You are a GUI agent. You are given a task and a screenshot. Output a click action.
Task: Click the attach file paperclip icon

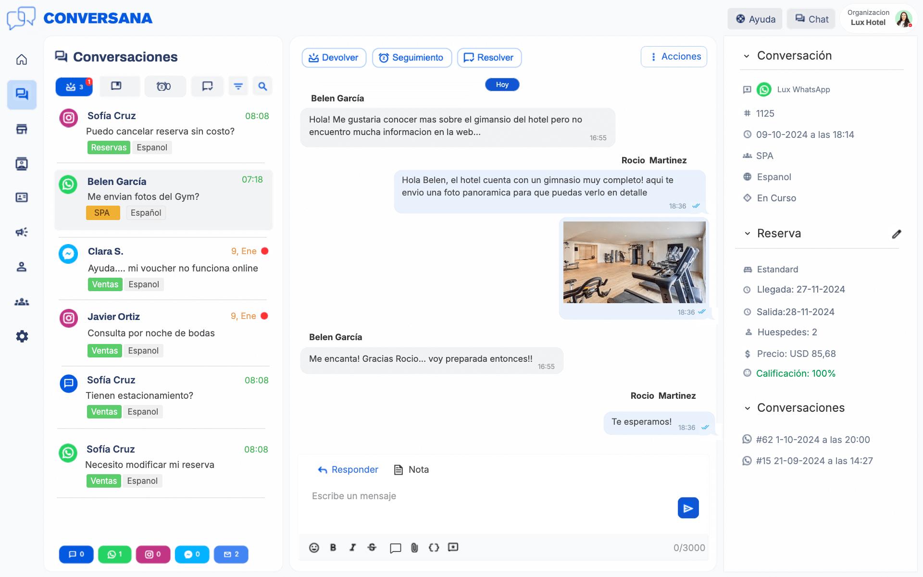pos(414,548)
